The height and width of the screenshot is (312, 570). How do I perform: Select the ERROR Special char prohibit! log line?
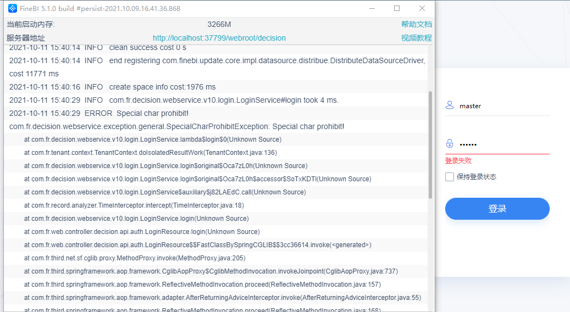coord(99,113)
